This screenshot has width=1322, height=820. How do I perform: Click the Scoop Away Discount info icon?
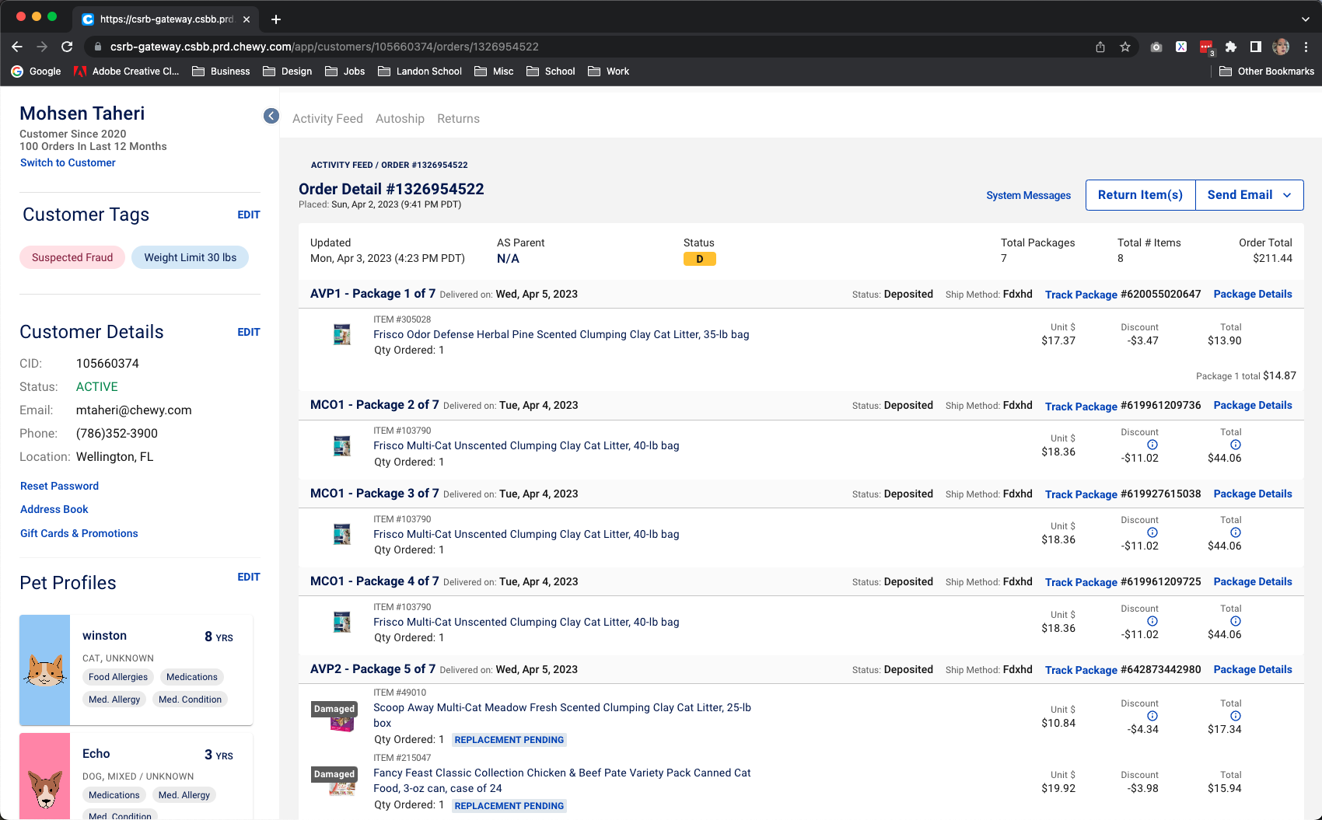click(1152, 716)
